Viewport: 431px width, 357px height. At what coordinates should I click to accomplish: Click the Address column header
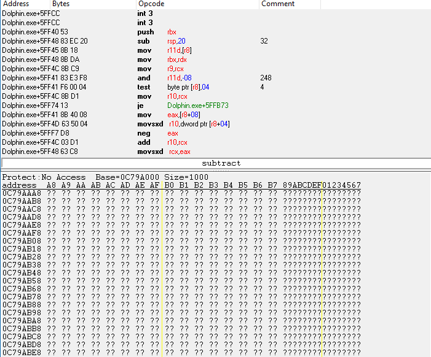(x=15, y=4)
